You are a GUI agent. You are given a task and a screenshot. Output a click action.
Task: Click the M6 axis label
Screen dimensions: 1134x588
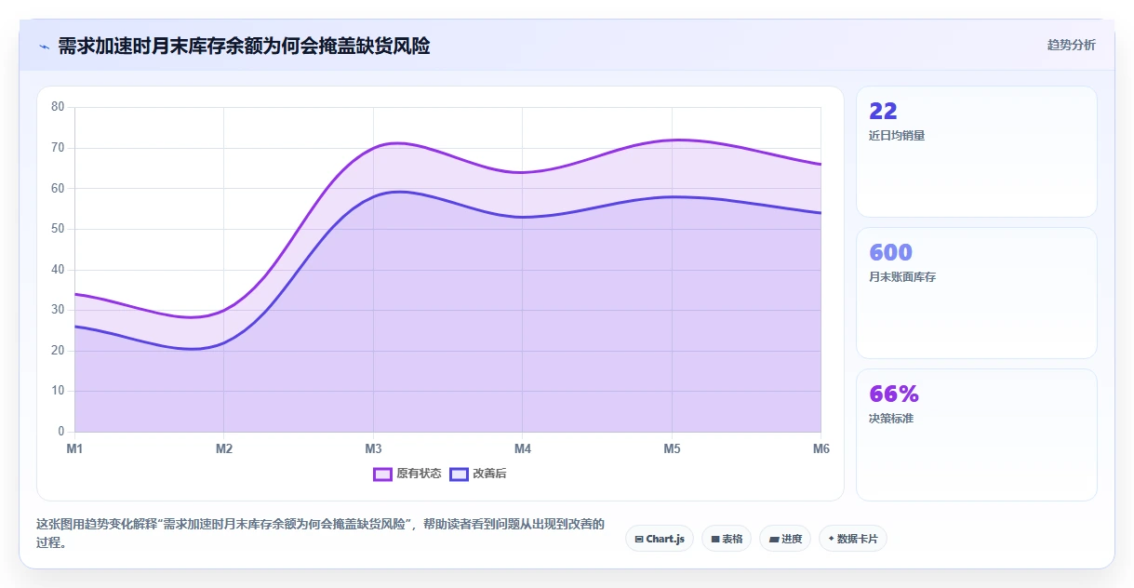click(x=821, y=448)
